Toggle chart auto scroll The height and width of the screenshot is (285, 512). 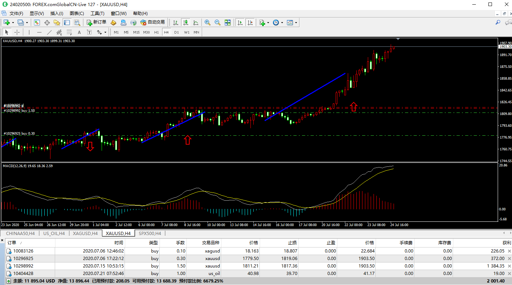tap(240, 22)
